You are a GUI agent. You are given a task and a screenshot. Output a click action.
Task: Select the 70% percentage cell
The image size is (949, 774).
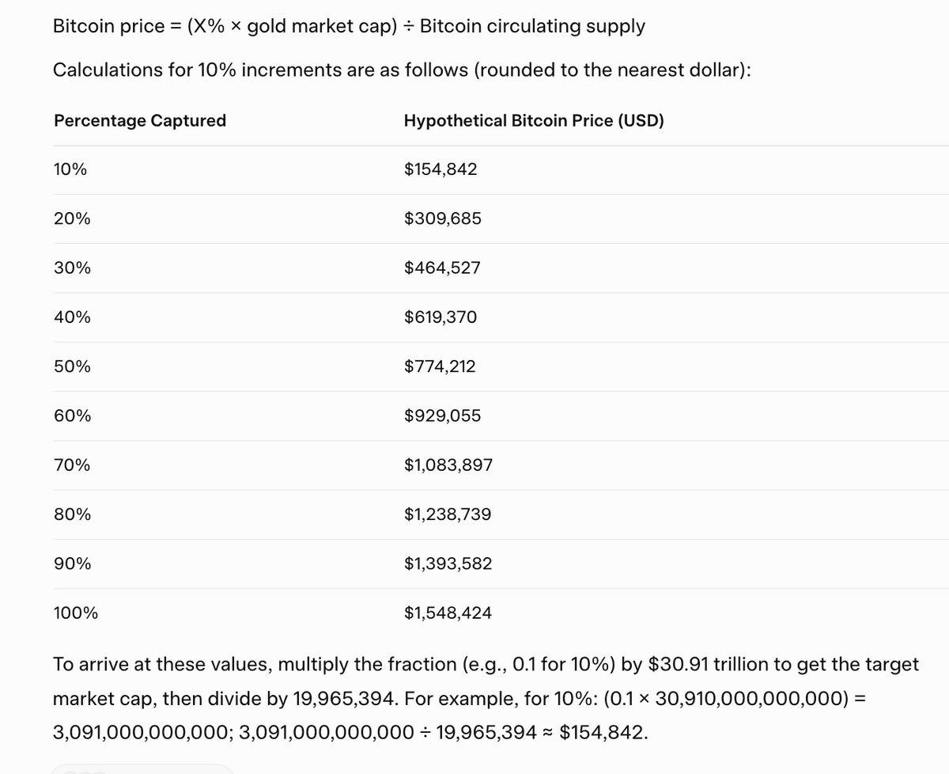72,465
